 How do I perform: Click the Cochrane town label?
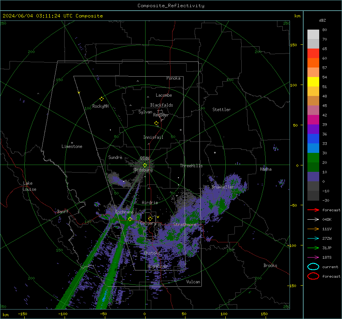coord(124,212)
